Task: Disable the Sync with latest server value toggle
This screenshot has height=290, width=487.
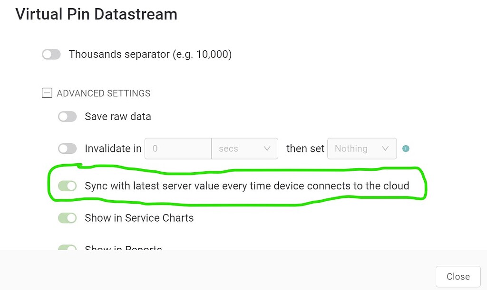Action: click(67, 186)
